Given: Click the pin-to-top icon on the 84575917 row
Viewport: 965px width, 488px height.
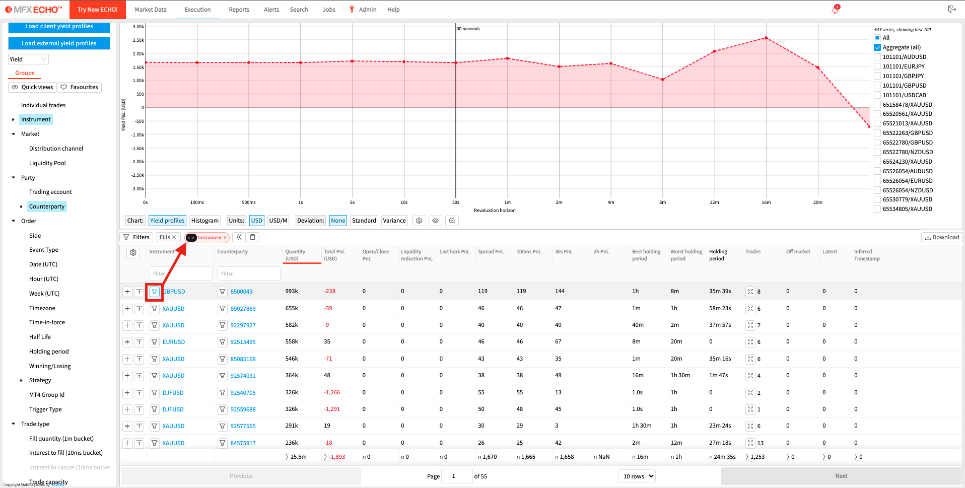Looking at the screenshot, I should pyautogui.click(x=140, y=443).
